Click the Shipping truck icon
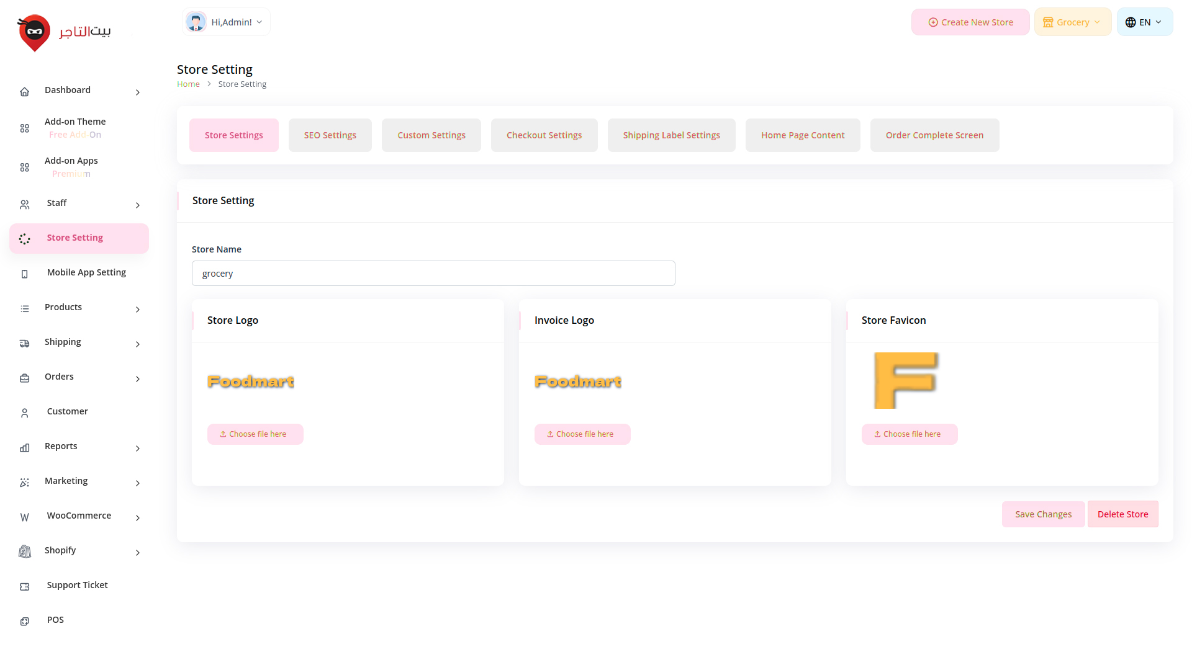 click(25, 344)
